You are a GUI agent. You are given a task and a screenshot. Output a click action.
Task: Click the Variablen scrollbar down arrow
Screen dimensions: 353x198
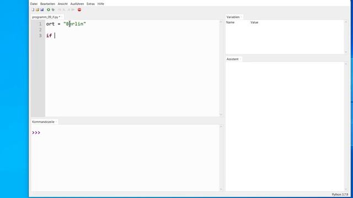click(346, 52)
